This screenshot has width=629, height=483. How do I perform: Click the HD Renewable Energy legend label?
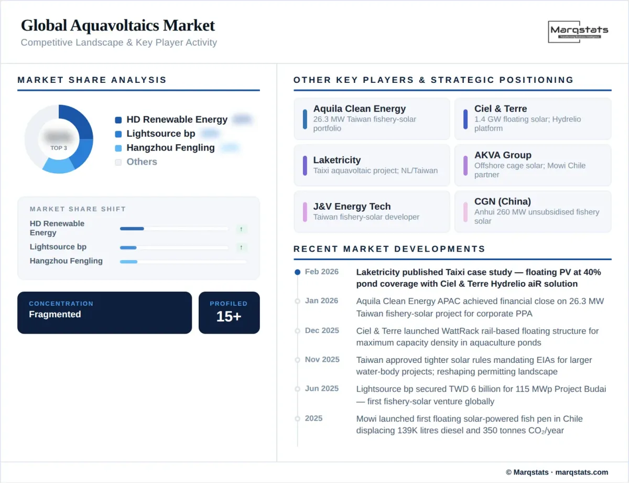click(177, 120)
